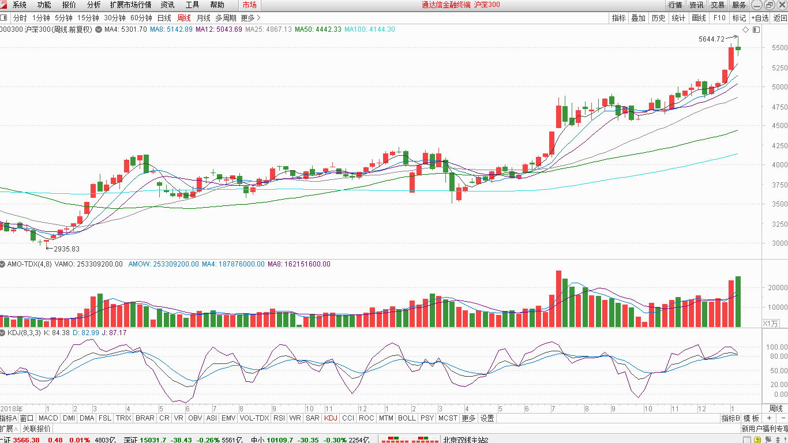This screenshot has width=788, height=443.
Task: Click the pin icon in status bar
Action: [x=768, y=440]
